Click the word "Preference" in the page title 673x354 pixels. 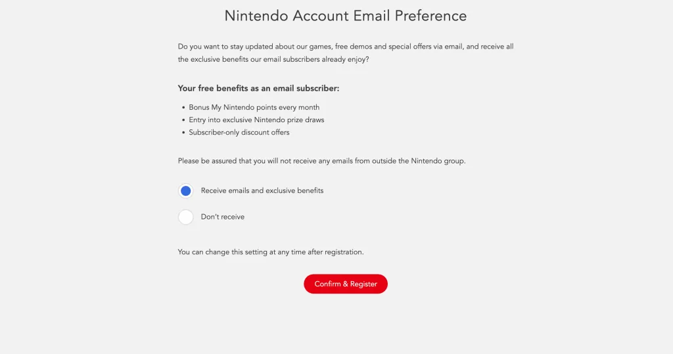pyautogui.click(x=430, y=16)
